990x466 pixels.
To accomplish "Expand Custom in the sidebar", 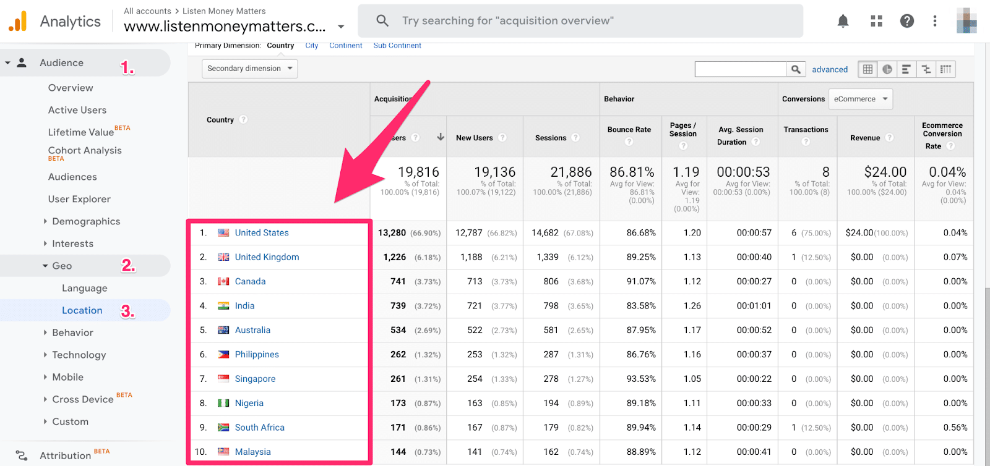I will (x=45, y=422).
